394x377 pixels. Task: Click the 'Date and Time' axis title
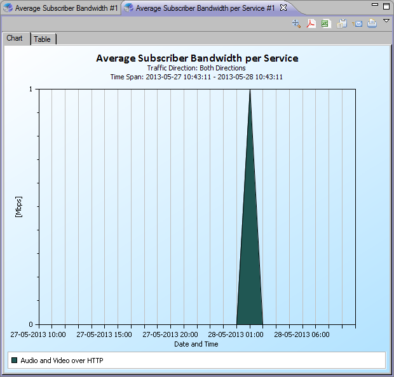click(x=196, y=344)
